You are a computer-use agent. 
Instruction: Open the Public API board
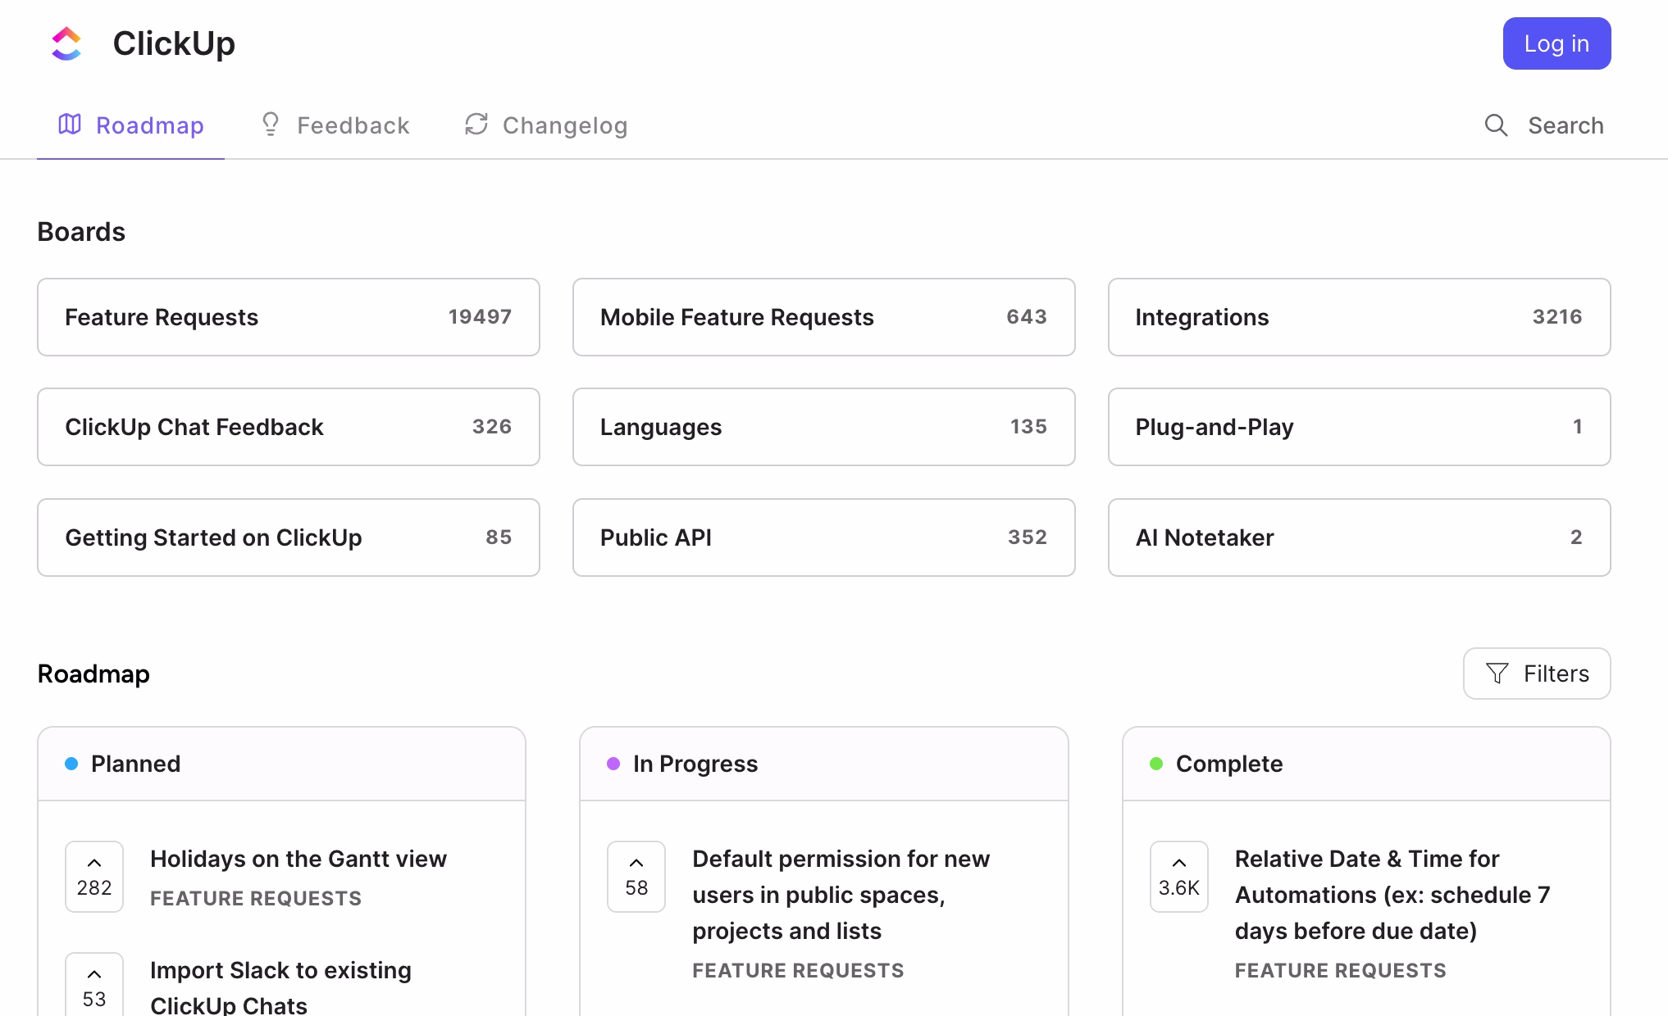[x=823, y=537]
